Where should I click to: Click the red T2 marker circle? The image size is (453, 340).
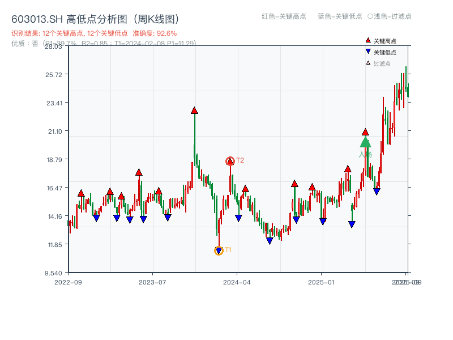(230, 160)
